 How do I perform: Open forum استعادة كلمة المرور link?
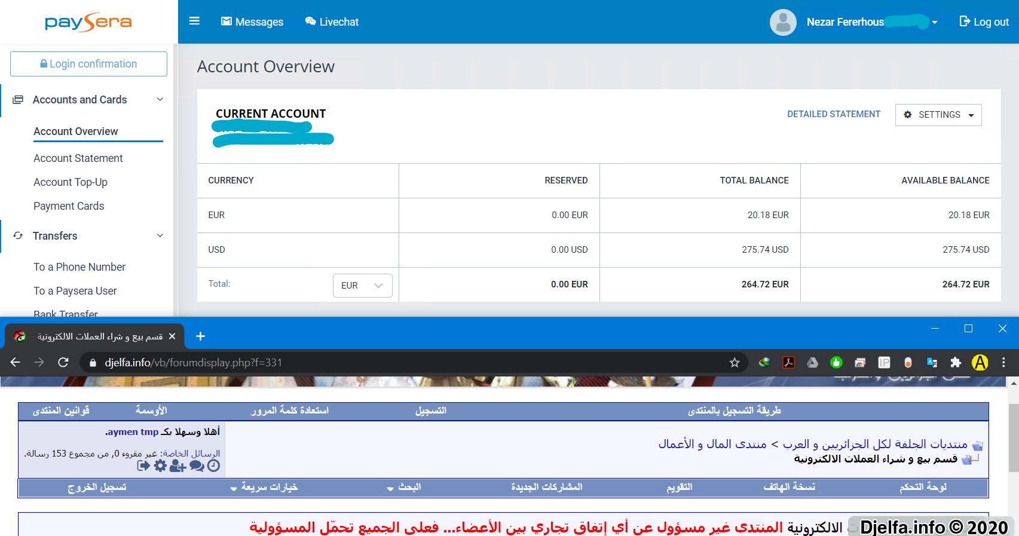290,411
